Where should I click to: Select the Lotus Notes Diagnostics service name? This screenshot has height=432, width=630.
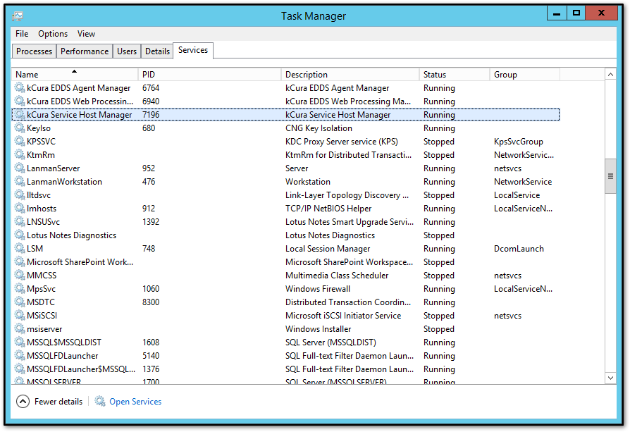point(71,235)
